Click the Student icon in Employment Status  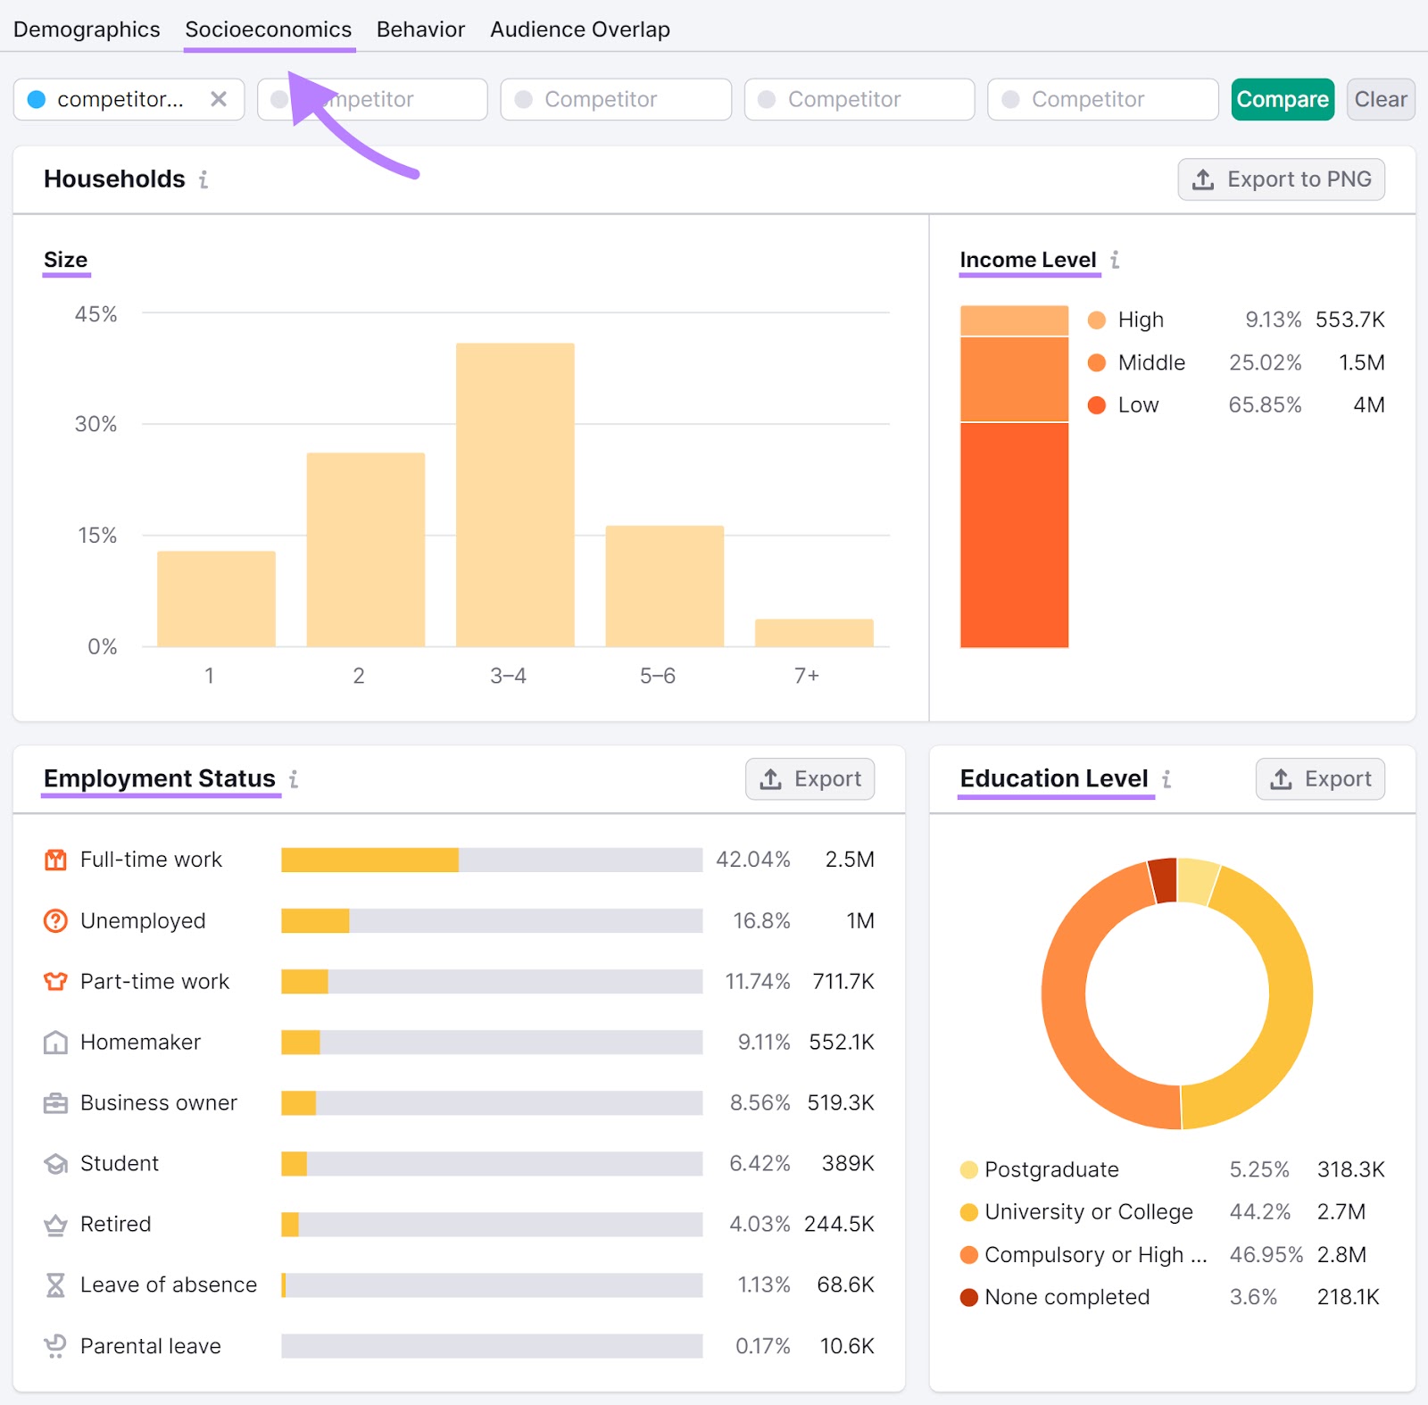point(55,1163)
